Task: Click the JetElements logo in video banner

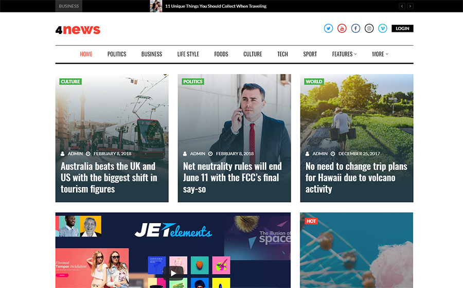Action: (x=173, y=230)
